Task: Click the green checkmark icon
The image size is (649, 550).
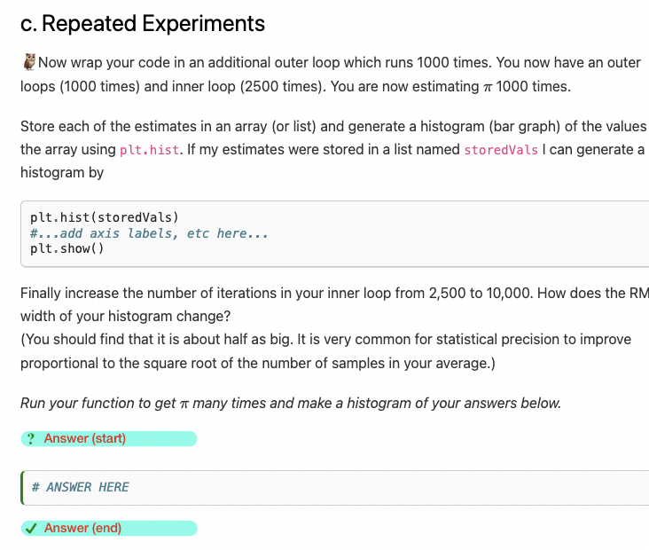Action: pyautogui.click(x=31, y=529)
